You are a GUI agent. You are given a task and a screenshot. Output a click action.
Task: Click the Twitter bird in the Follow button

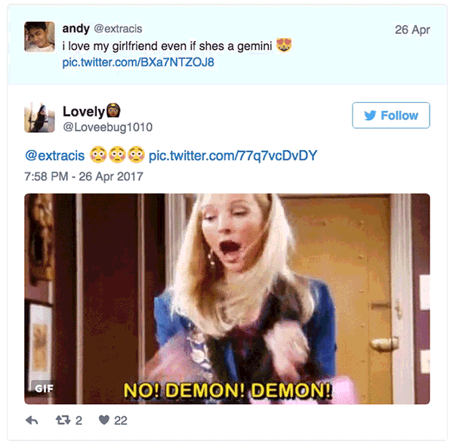pyautogui.click(x=370, y=116)
